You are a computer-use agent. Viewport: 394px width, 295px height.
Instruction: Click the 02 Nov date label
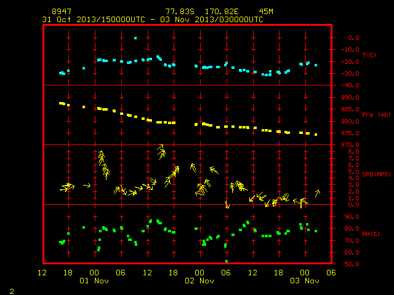click(199, 281)
